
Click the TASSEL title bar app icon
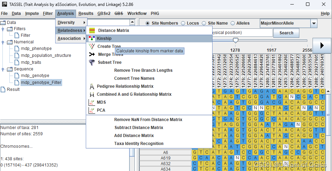coord(4,4)
